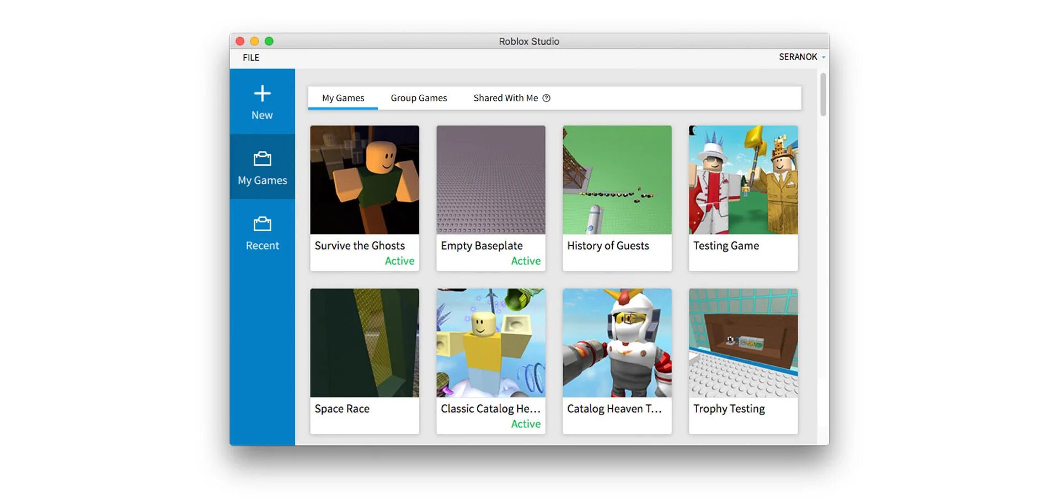1059x504 pixels.
Task: Open the Catalog Heaven T... thumbnail
Action: click(x=617, y=343)
